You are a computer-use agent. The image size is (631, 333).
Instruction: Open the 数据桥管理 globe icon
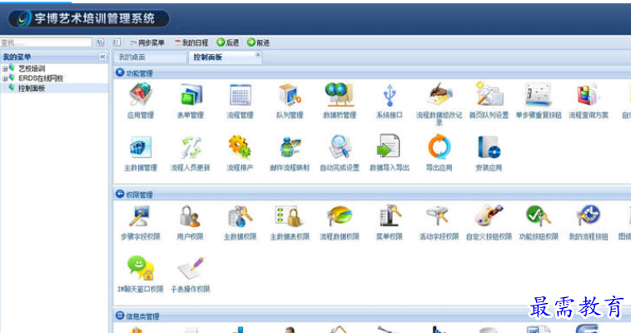click(x=340, y=95)
